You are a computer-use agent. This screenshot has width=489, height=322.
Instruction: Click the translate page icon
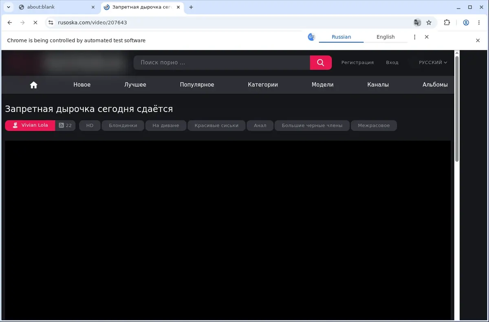pyautogui.click(x=417, y=23)
